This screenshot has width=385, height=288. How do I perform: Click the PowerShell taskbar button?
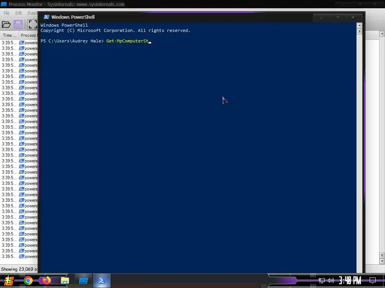point(102,280)
